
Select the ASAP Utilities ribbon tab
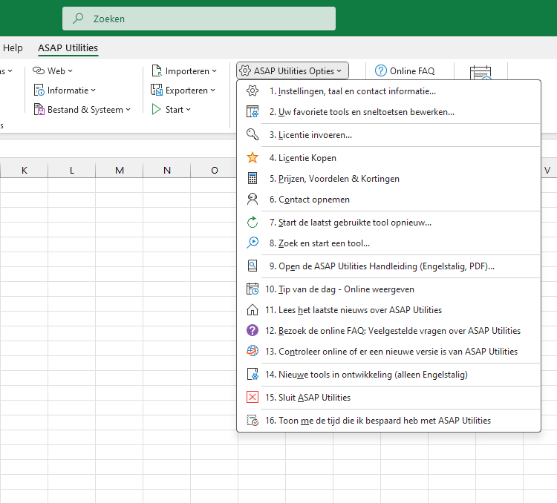coord(68,48)
